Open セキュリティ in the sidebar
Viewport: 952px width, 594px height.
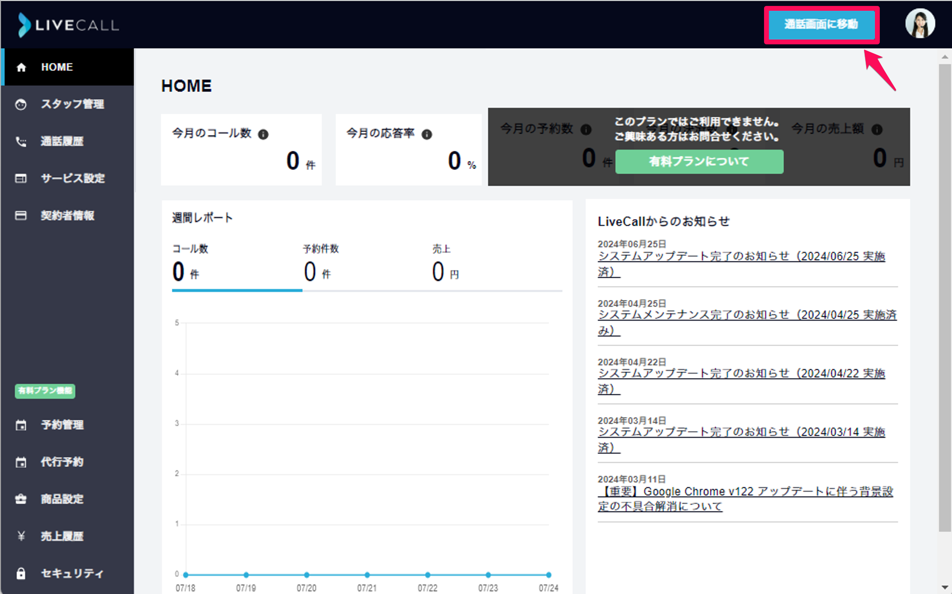67,573
